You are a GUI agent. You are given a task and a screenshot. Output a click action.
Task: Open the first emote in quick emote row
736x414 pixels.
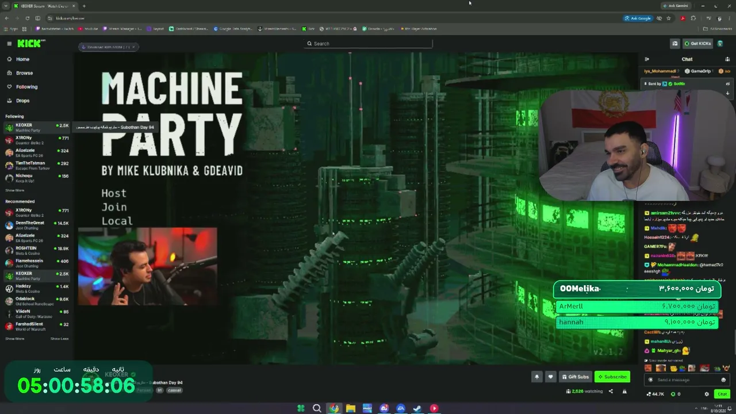click(x=649, y=369)
